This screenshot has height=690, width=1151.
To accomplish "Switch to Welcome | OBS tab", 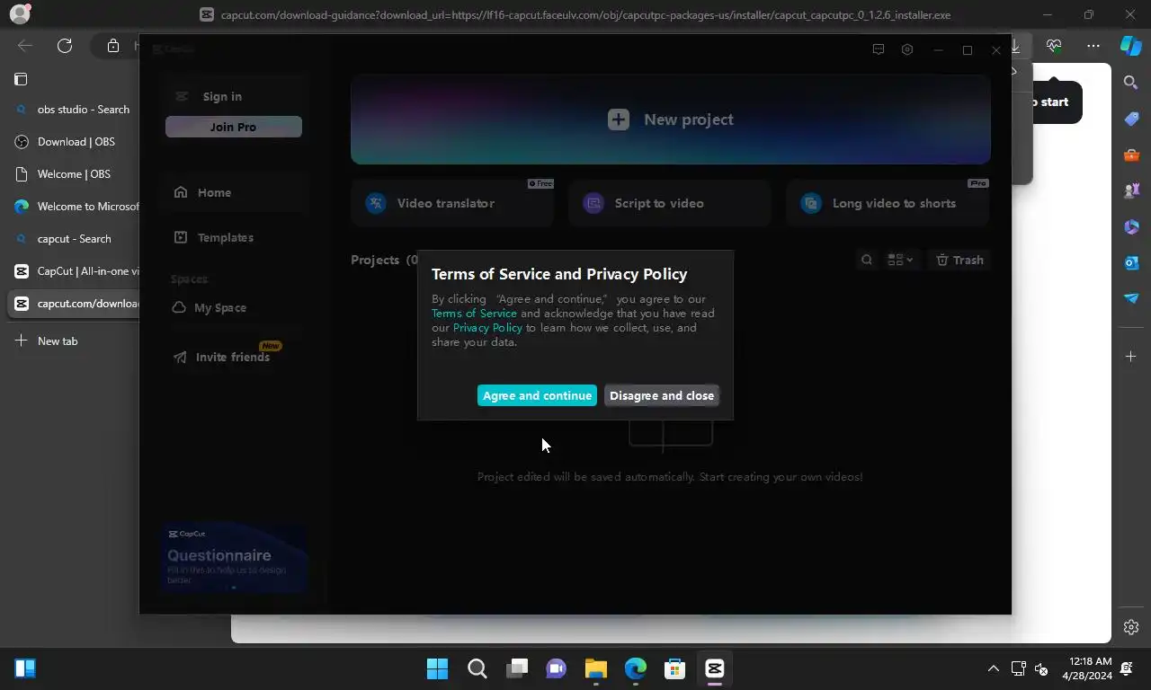I will pos(74,174).
